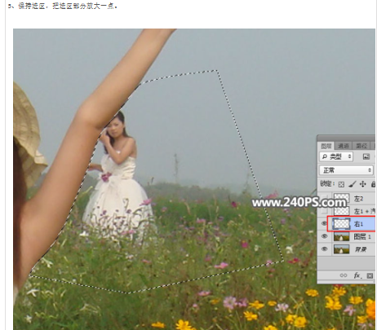
Task: Show the hidden 左2 layer
Action: [x=324, y=198]
